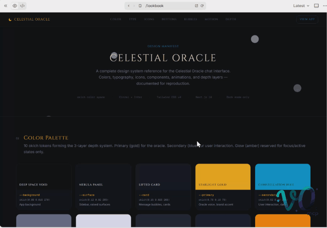Screen dimensions: 327x228
Task: Click the Color Palette section heading
Action: pos(46,138)
